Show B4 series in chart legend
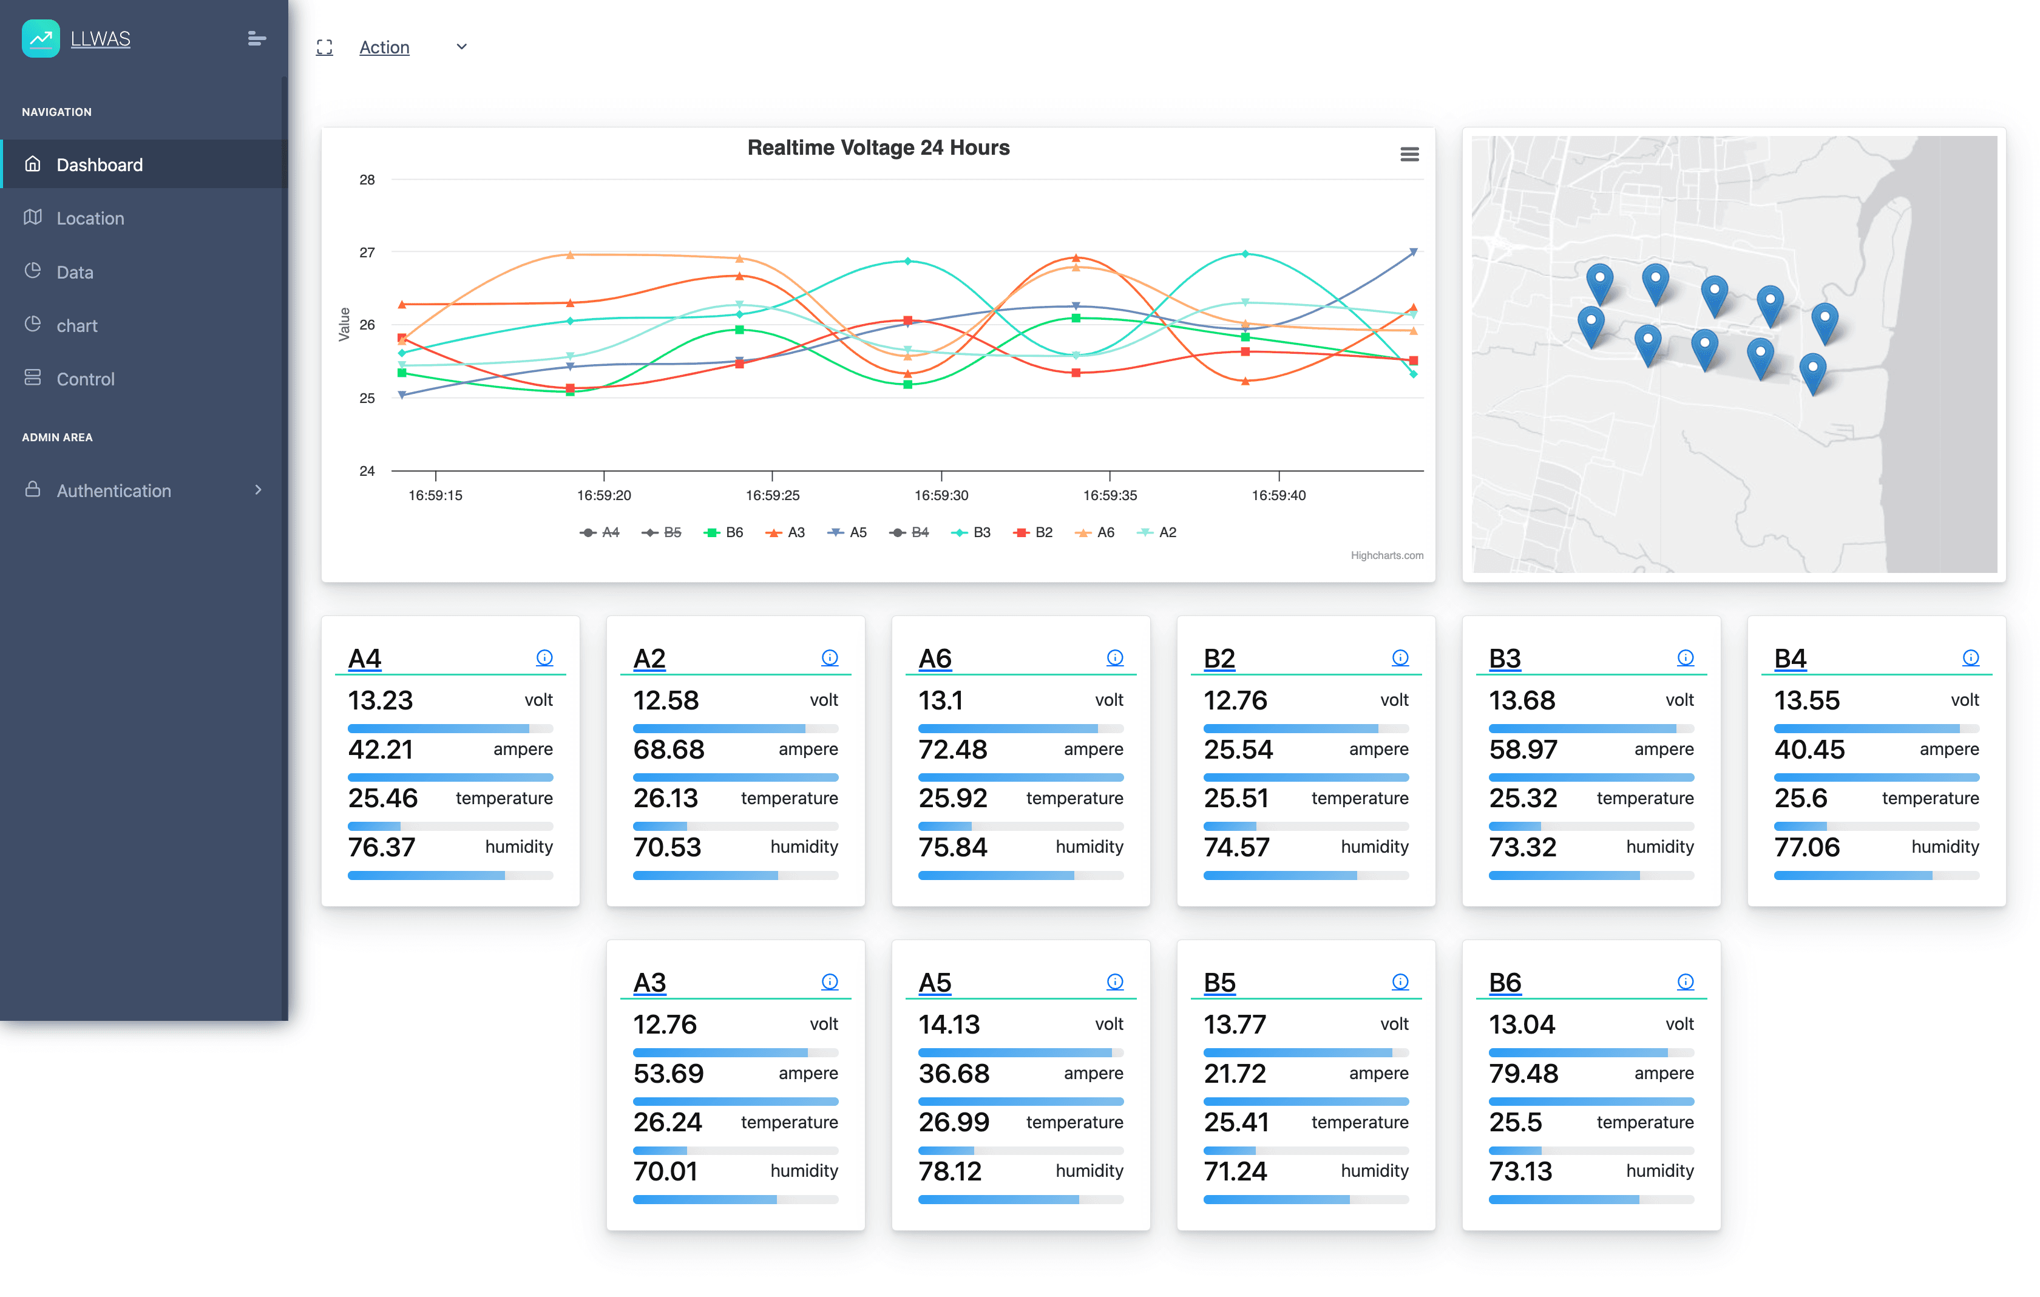This screenshot has height=1297, width=2040. 909,532
